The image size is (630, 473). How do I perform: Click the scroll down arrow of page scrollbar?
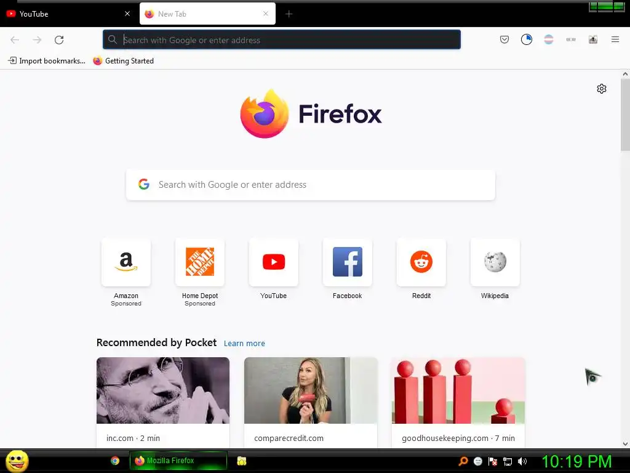pos(625,444)
